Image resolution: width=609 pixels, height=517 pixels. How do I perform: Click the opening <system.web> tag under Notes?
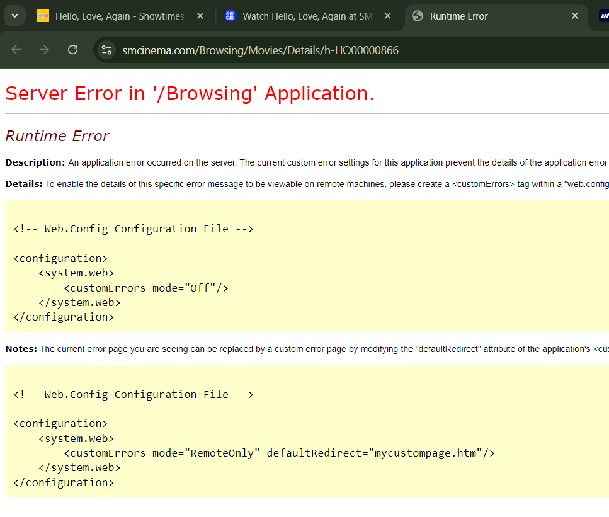(x=76, y=438)
